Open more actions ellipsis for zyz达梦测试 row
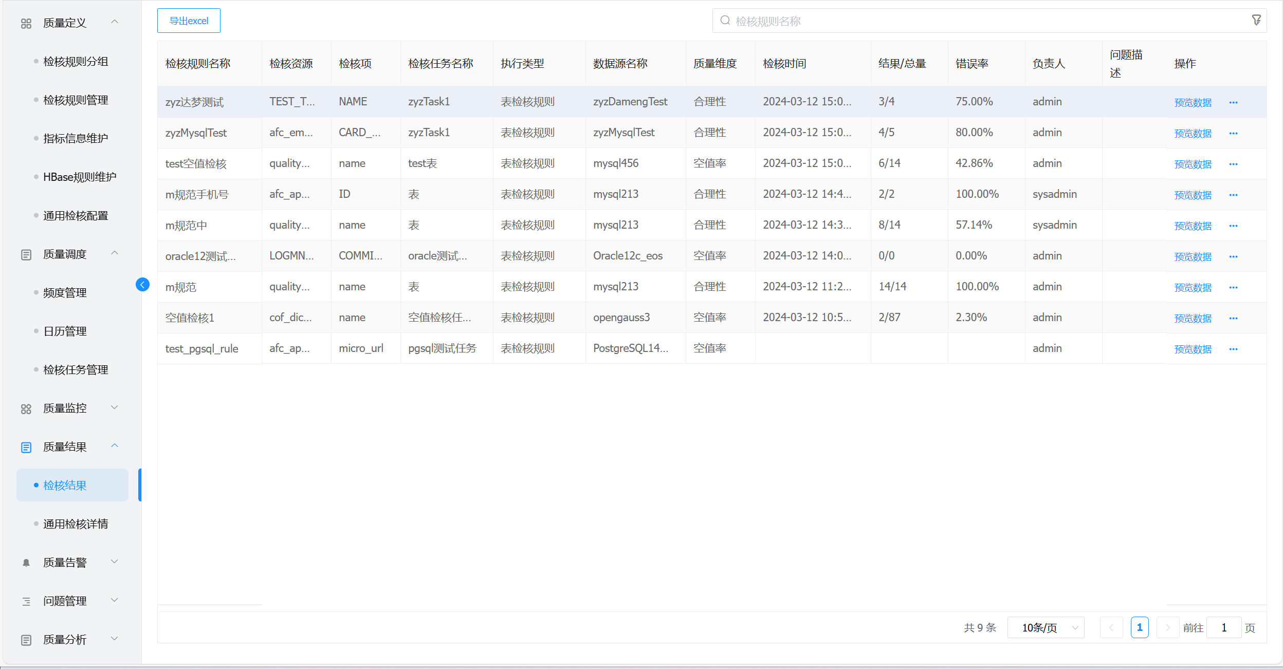 click(1233, 102)
